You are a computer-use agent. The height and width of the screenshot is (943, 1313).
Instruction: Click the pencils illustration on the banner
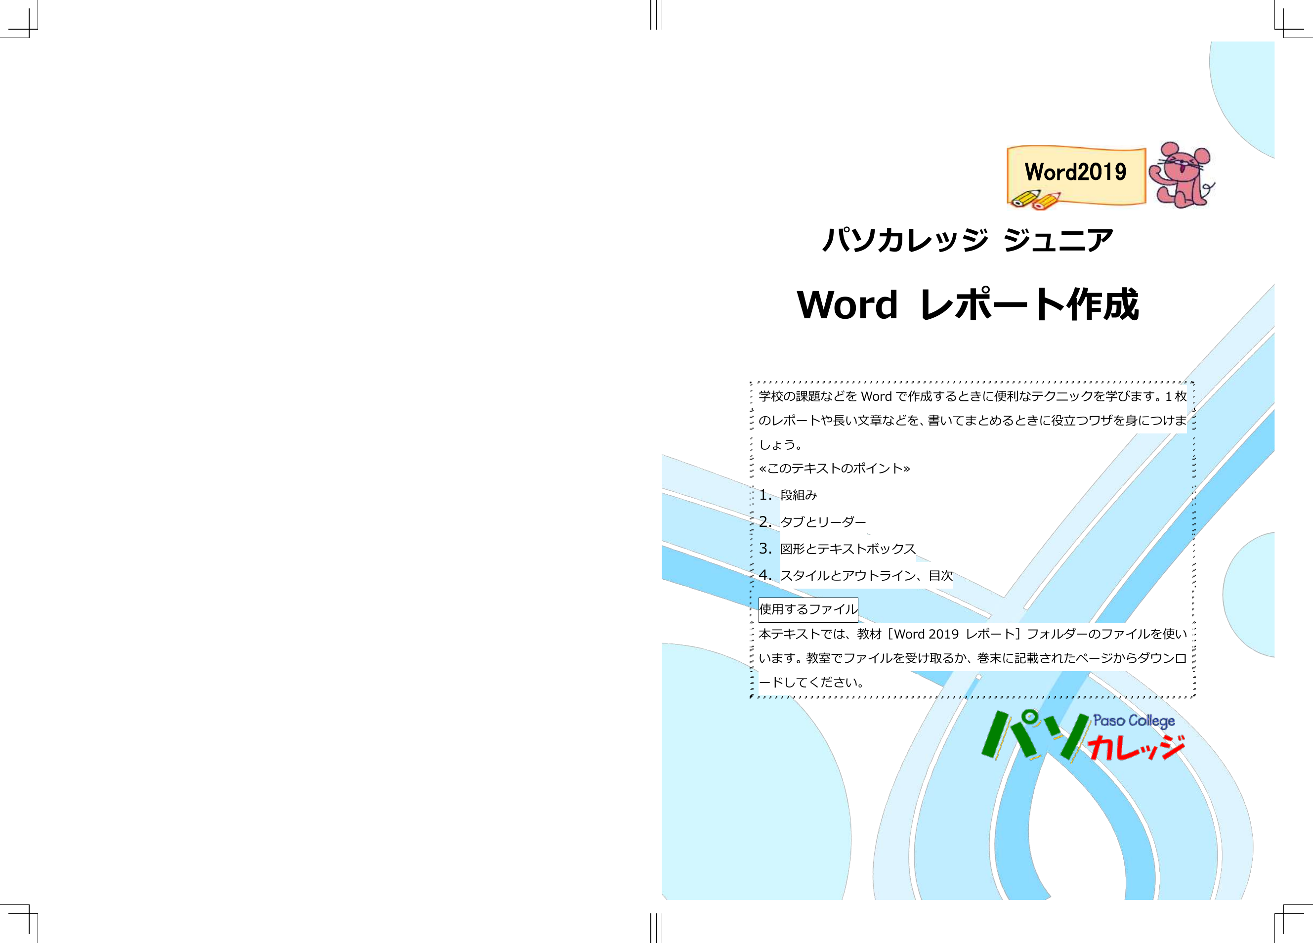coord(1035,199)
